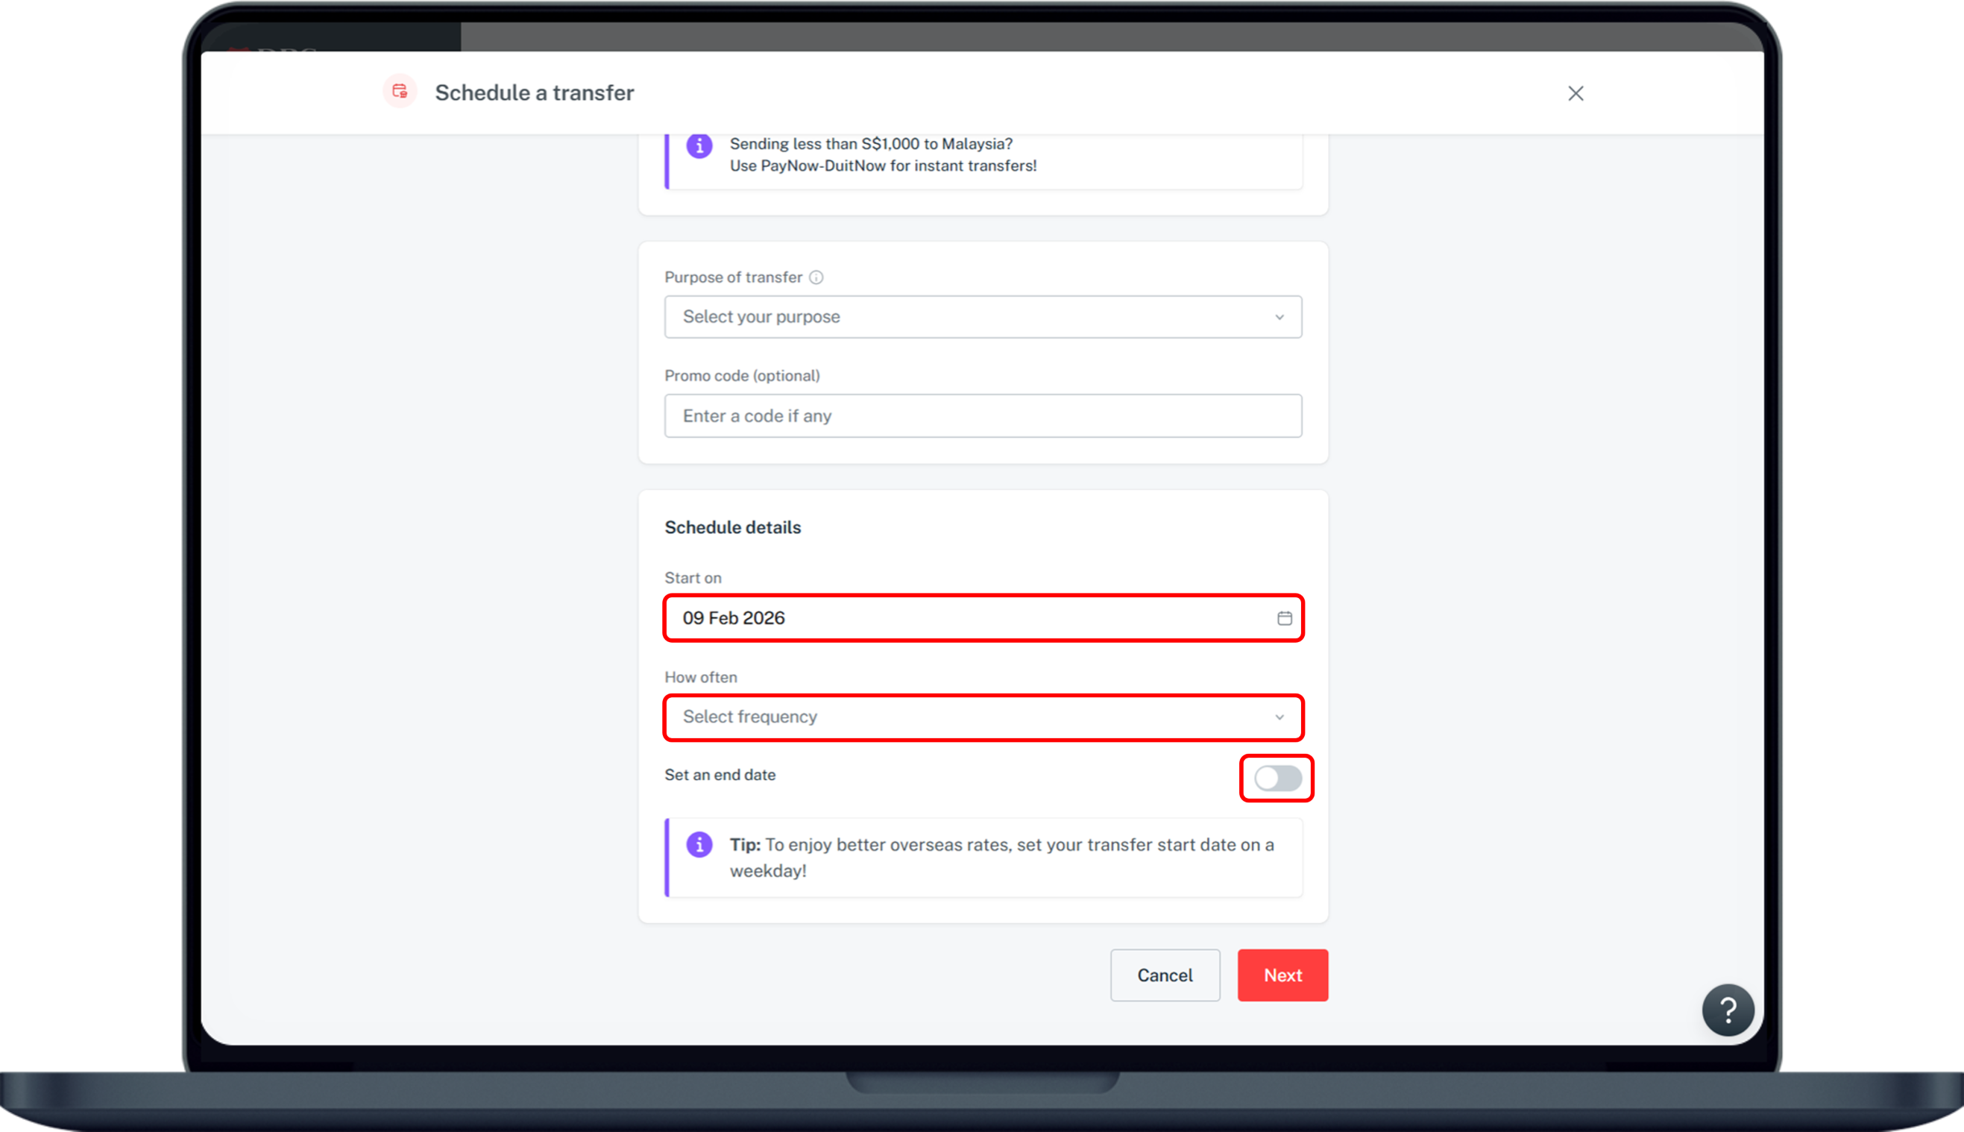Enable the Set an end date toggle
Image resolution: width=1964 pixels, height=1132 pixels.
(x=1277, y=778)
